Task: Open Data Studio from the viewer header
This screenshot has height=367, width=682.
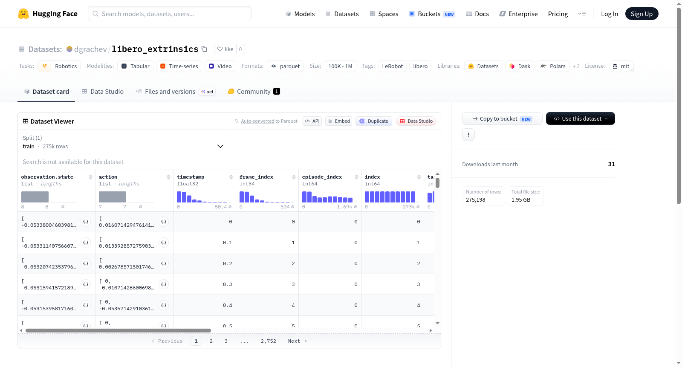Action: (416, 121)
